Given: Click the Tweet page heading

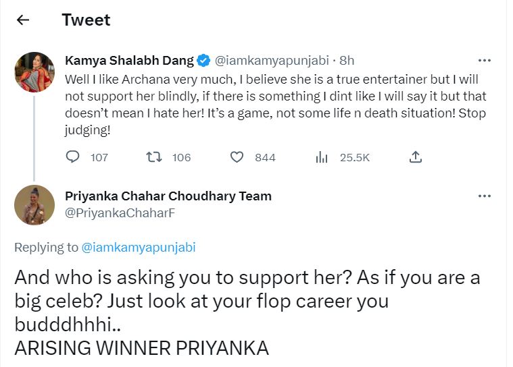Looking at the screenshot, I should point(86,20).
